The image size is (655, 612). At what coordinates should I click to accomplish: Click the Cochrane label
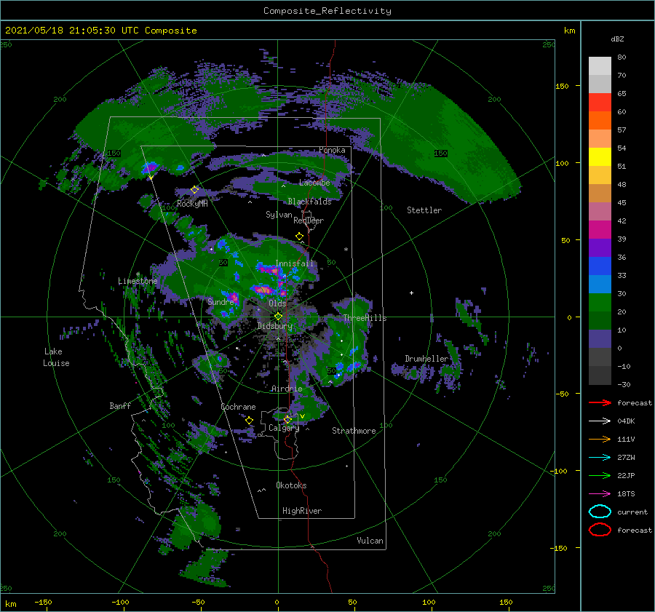(x=238, y=407)
